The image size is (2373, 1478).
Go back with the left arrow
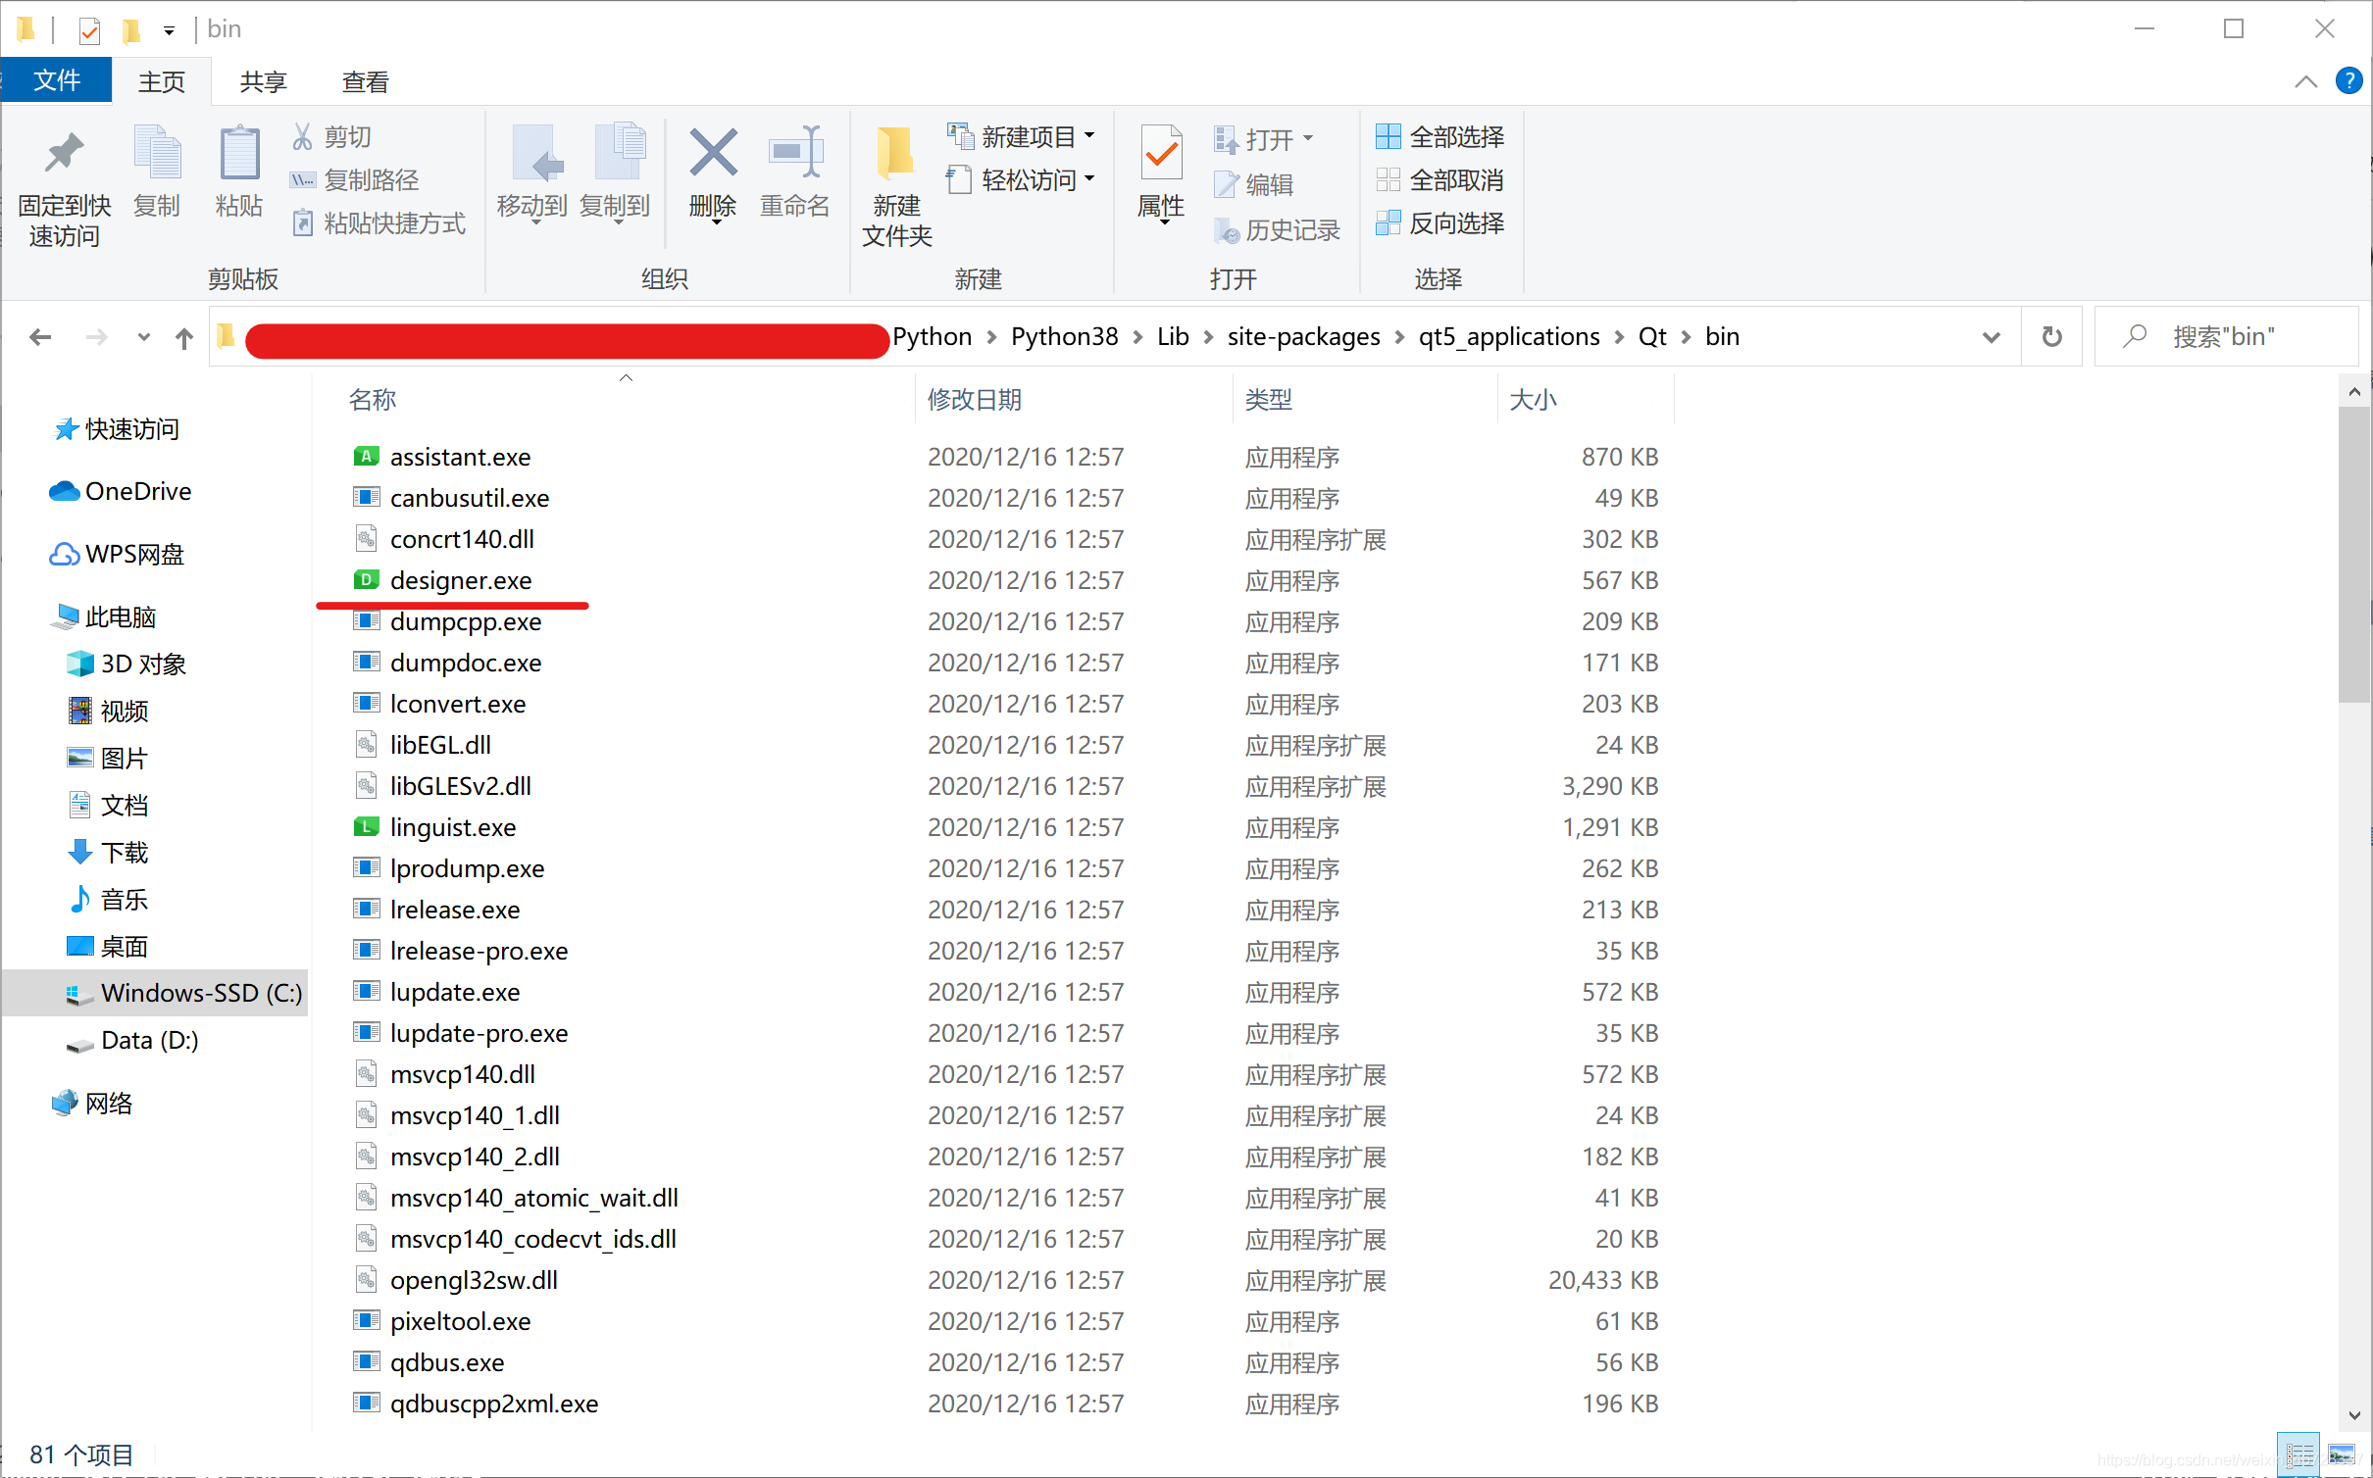40,337
